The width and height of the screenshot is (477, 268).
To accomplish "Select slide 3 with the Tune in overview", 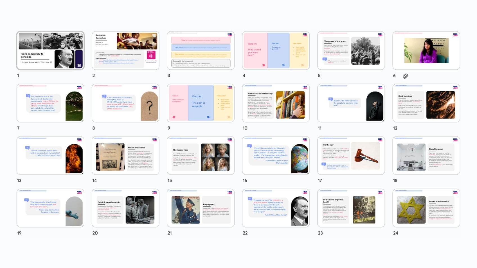I will point(201,51).
